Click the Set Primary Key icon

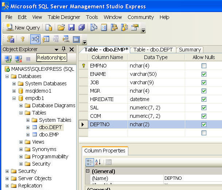coord(23,39)
